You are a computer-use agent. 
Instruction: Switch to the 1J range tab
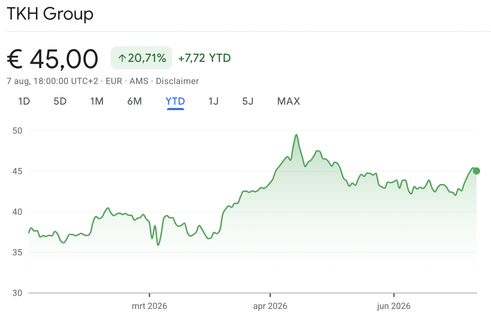click(x=214, y=101)
